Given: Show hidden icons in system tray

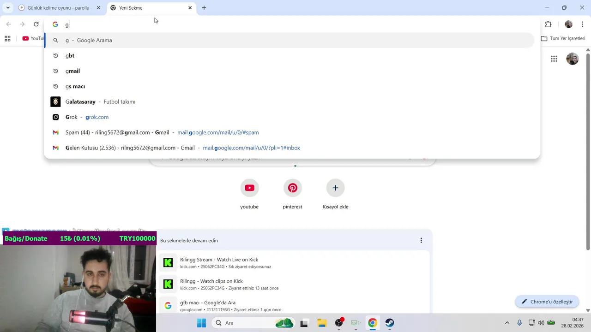Looking at the screenshot, I should (507, 323).
